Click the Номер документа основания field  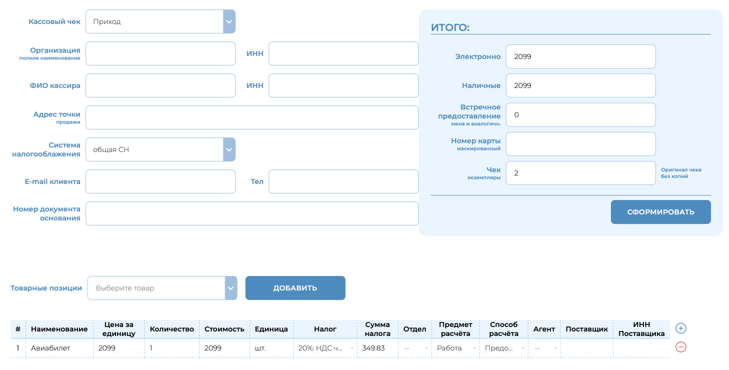click(x=252, y=213)
